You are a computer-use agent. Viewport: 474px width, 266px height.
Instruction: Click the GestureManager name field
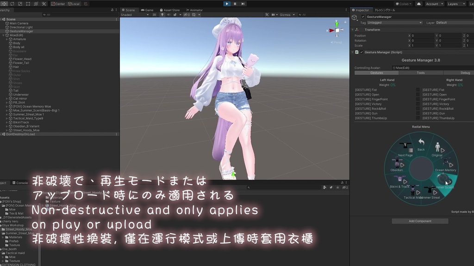[x=419, y=17]
